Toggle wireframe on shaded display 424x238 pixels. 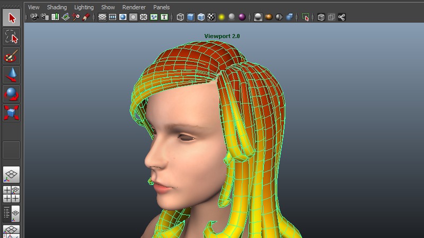(x=201, y=17)
